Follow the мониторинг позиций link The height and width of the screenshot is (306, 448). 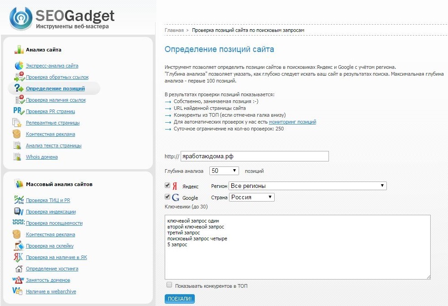point(292,122)
